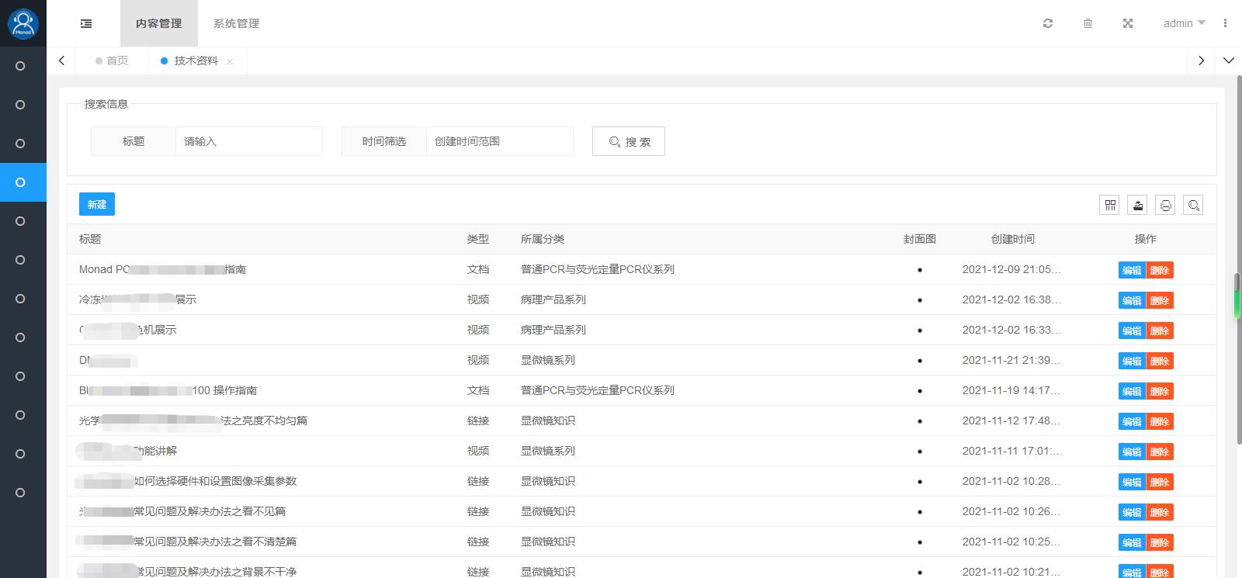Screen dimensions: 1242x578
Task: Click the blue 新建 button
Action: tap(97, 204)
